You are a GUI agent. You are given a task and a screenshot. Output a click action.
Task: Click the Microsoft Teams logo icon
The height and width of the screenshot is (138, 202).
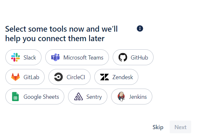coord(56,57)
